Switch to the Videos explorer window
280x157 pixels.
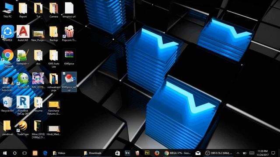pos(66,153)
